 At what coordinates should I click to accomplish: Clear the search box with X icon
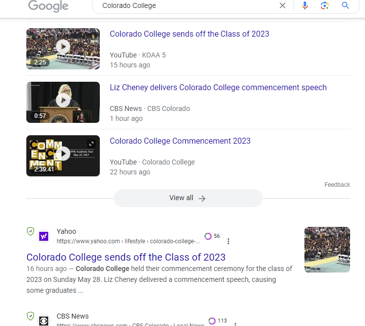coord(283,5)
